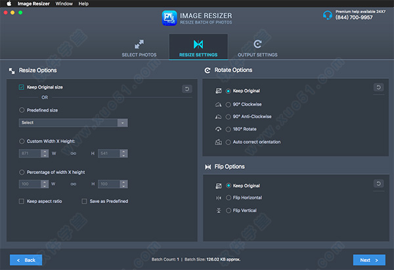Switch to the Resize Settings tab

(198, 47)
